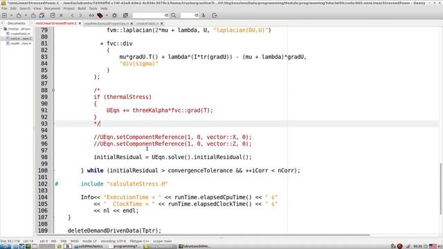Click status bar "line: 93 / 118" entry
Viewport: 443px width, 249px height.
pos(10,241)
